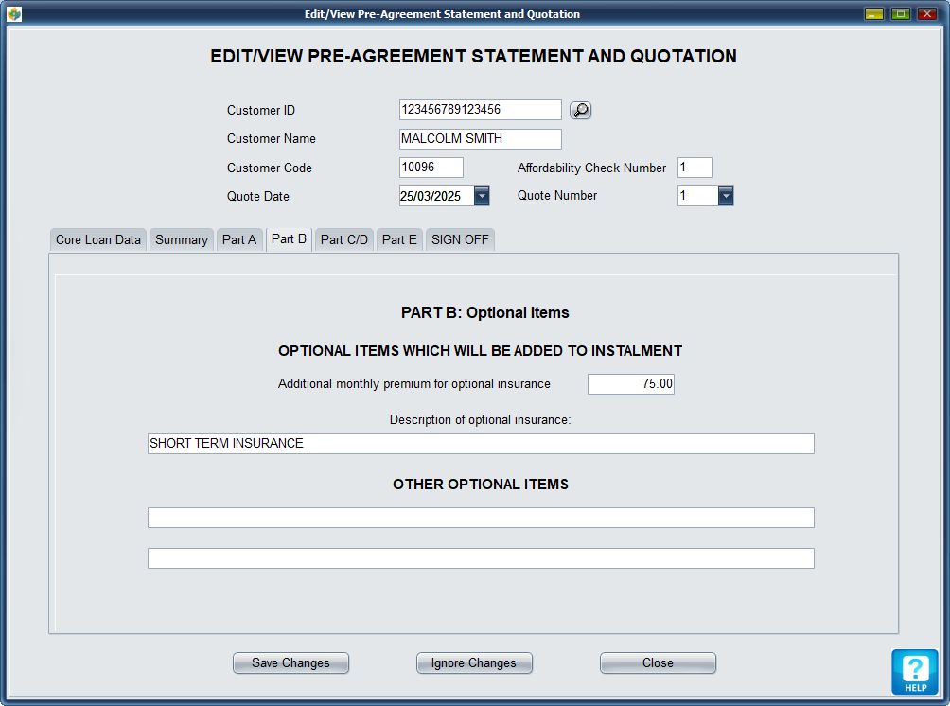Click the application icon in title bar
This screenshot has height=706, width=950.
13,14
